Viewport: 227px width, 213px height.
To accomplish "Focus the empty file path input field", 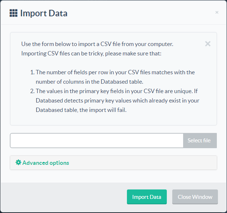I will (97, 141).
